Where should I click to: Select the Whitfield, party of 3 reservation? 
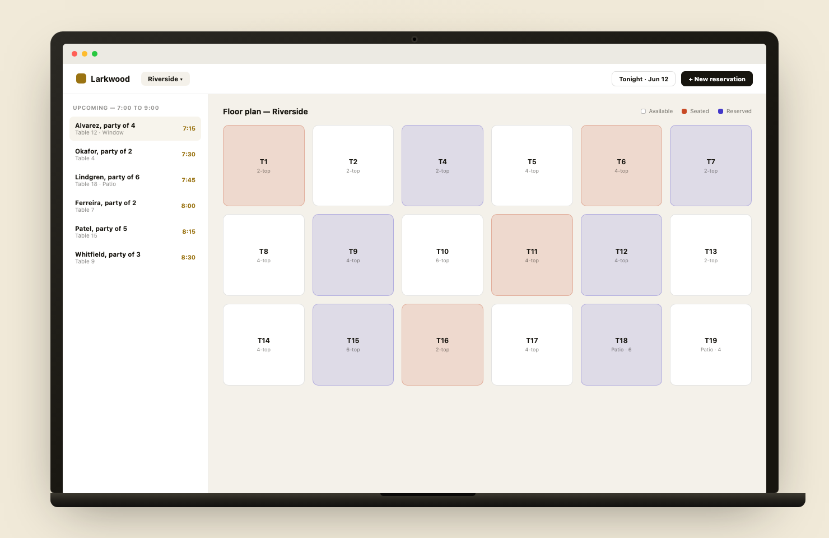click(135, 257)
